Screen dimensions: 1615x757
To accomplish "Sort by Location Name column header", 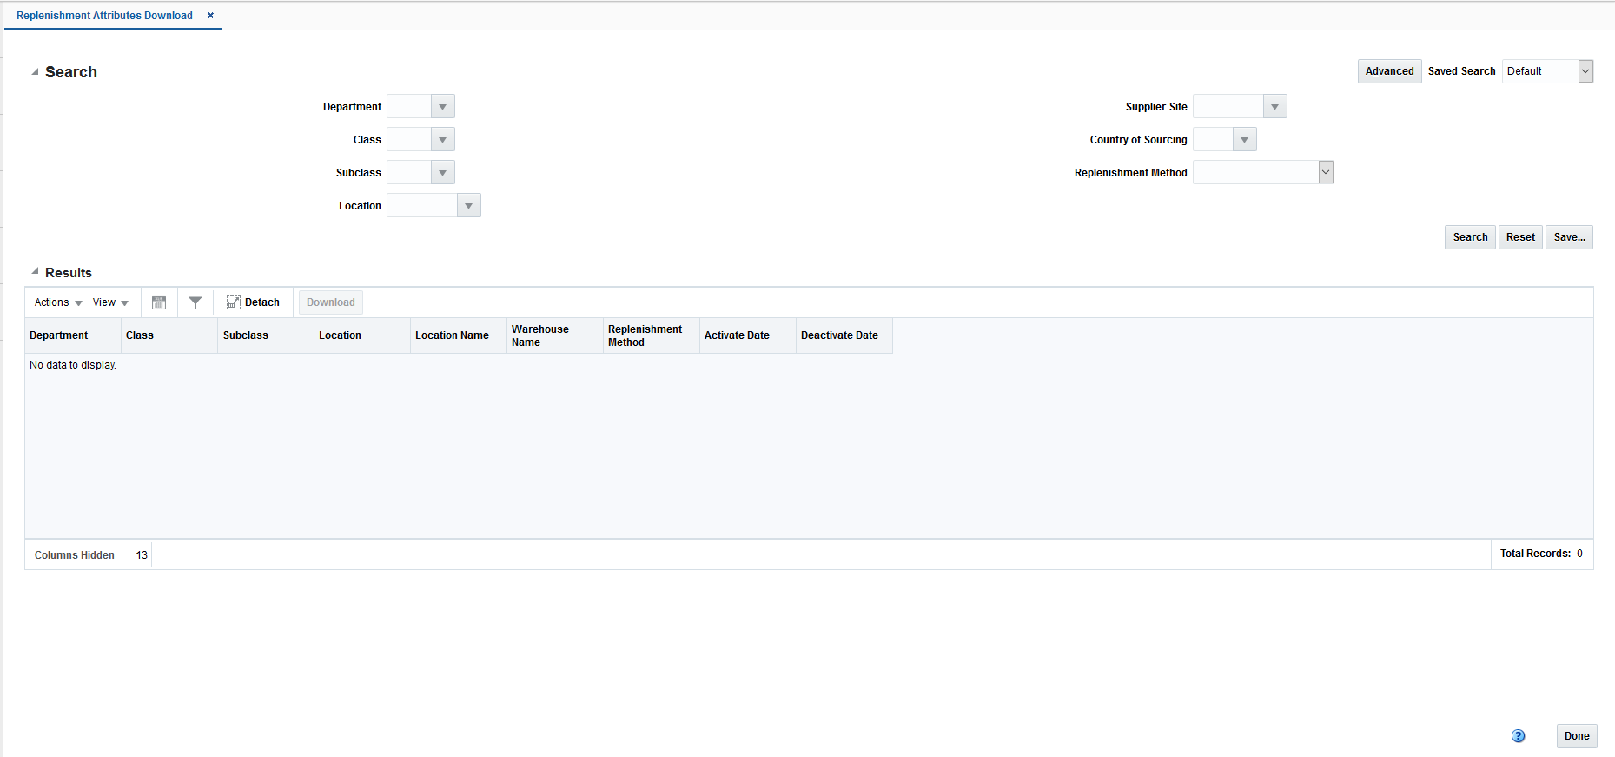I will tap(459, 335).
